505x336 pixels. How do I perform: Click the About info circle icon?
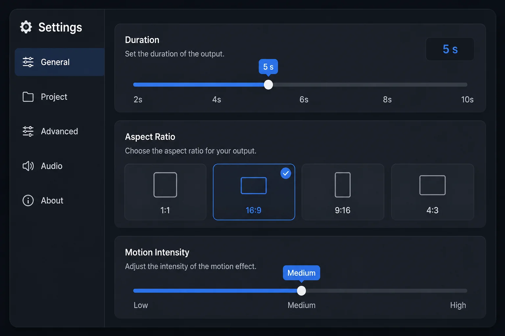(28, 200)
